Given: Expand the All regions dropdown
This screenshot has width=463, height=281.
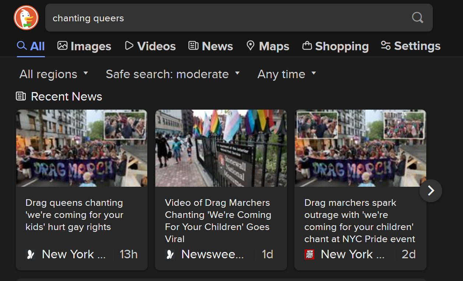Looking at the screenshot, I should point(54,74).
